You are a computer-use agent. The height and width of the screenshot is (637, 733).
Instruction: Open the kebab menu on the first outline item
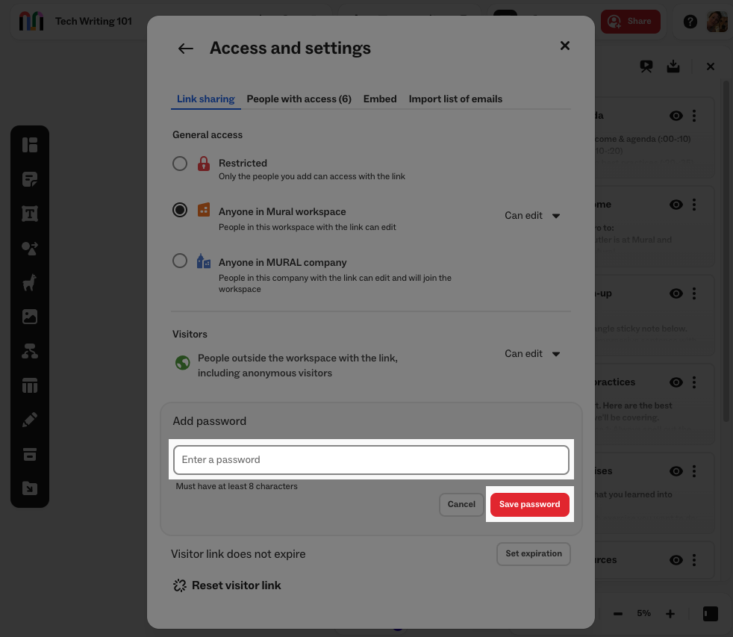pos(694,116)
